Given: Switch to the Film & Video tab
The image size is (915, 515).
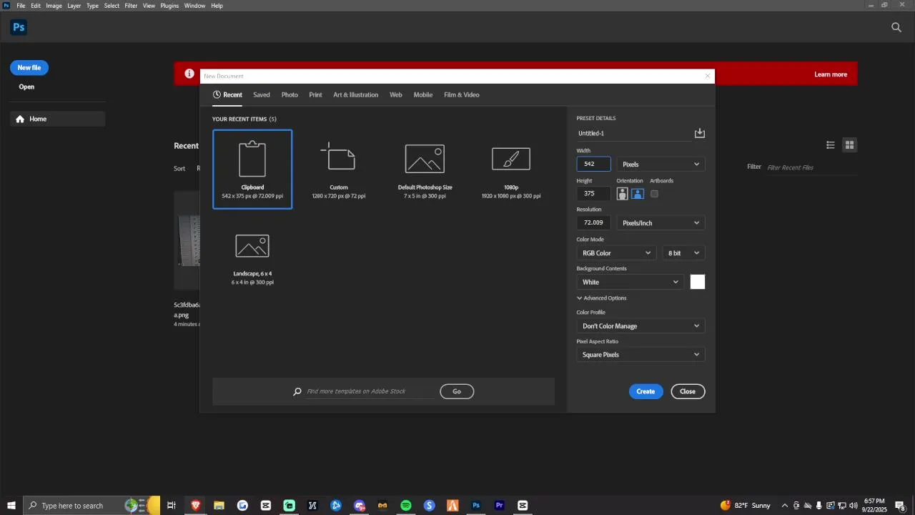Looking at the screenshot, I should pos(461,94).
